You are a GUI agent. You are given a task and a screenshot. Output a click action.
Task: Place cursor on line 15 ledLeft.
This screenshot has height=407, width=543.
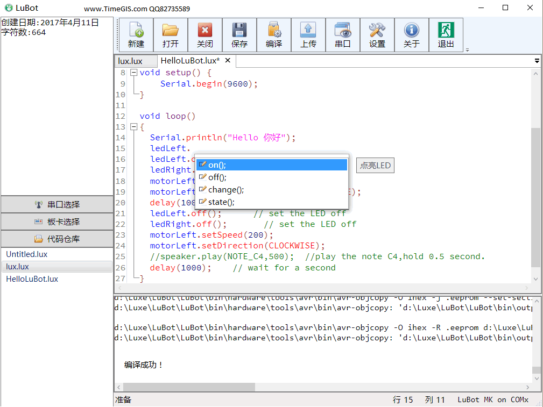point(170,148)
